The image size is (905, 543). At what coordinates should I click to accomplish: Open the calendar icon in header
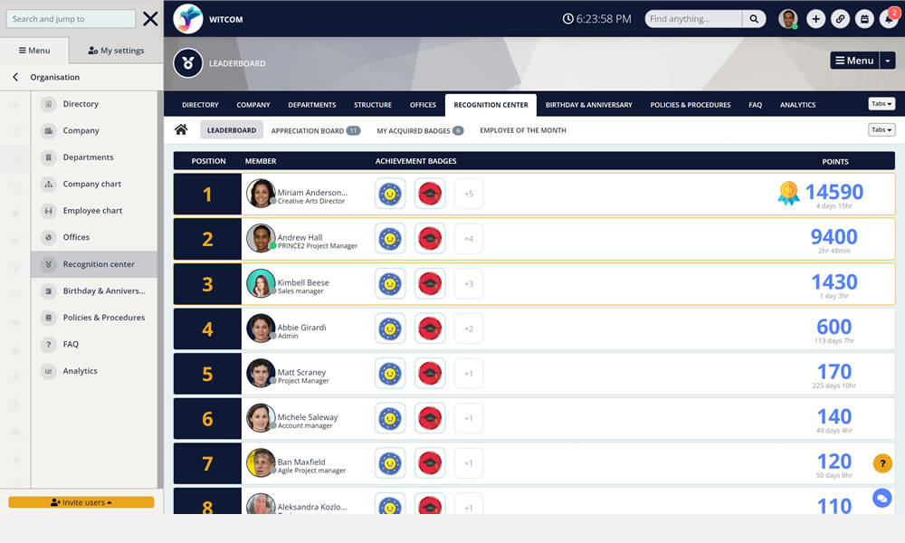click(864, 19)
